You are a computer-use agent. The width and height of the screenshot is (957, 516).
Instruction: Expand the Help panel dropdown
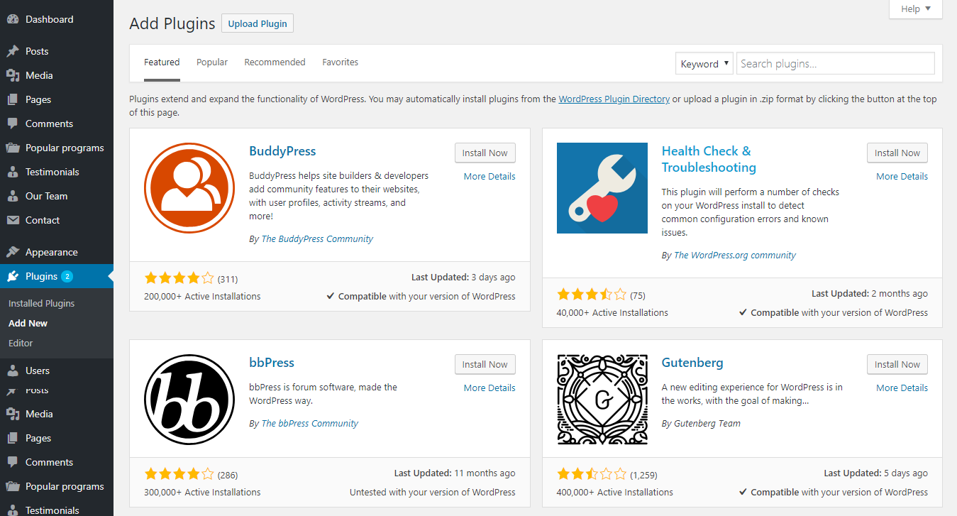pyautogui.click(x=916, y=9)
